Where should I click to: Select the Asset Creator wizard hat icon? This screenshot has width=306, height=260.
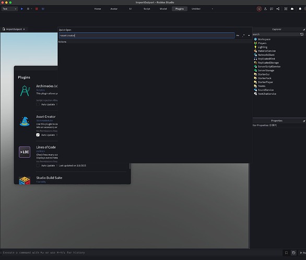point(25,121)
